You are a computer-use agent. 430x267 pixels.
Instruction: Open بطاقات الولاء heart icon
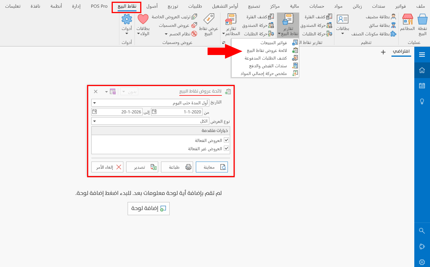tap(143, 25)
